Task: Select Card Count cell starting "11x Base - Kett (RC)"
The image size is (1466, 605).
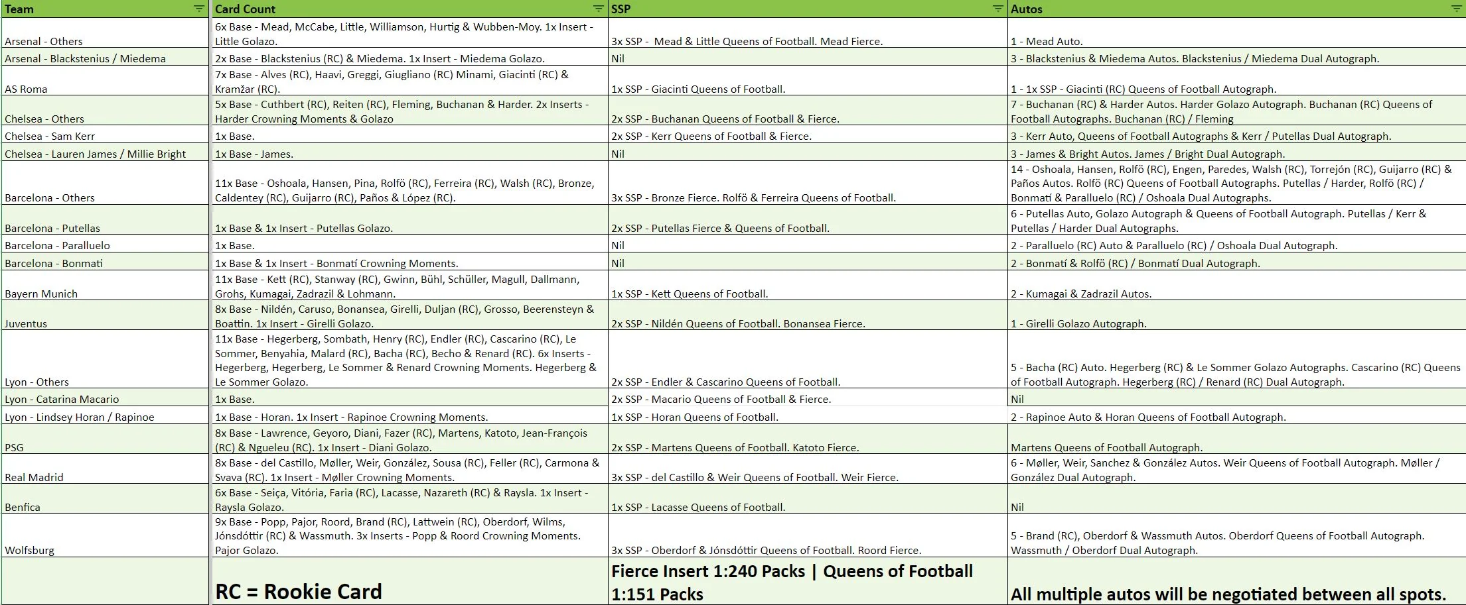Action: (409, 286)
